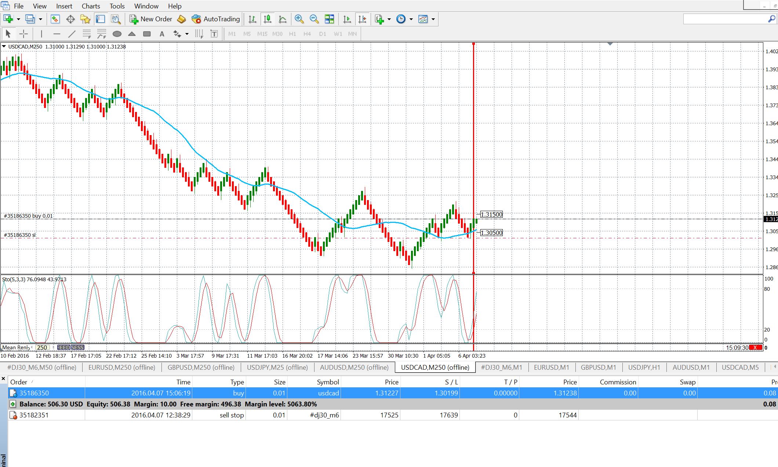Open the Charts menu
Screen dimensions: 778x467
(91, 6)
